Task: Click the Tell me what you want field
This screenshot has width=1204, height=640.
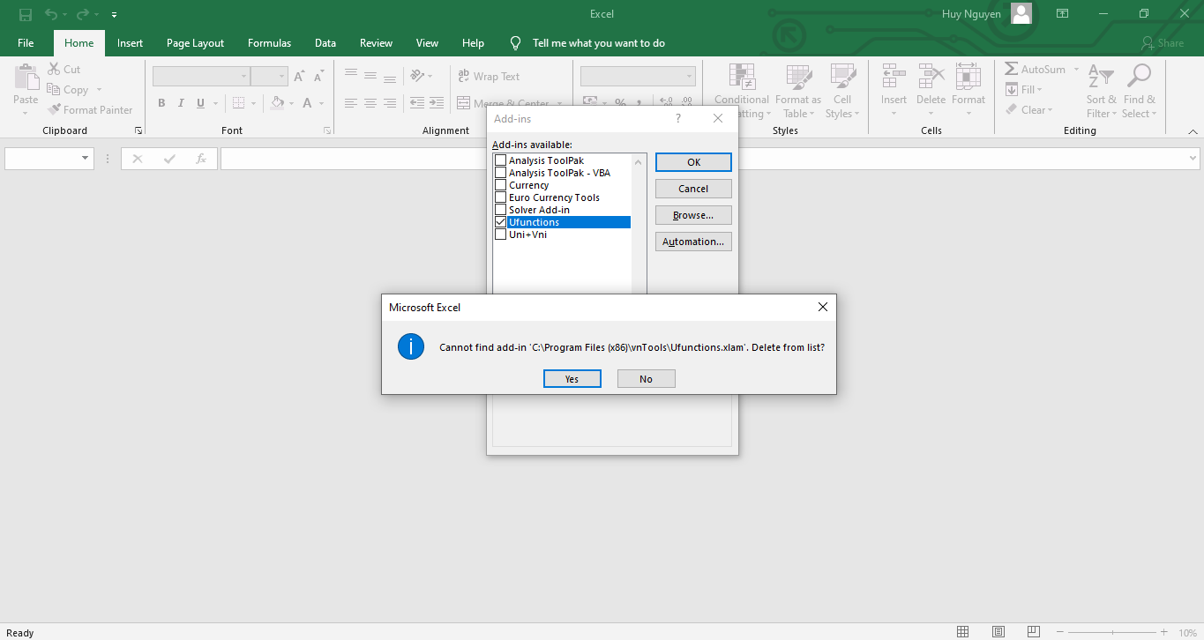Action: tap(598, 43)
